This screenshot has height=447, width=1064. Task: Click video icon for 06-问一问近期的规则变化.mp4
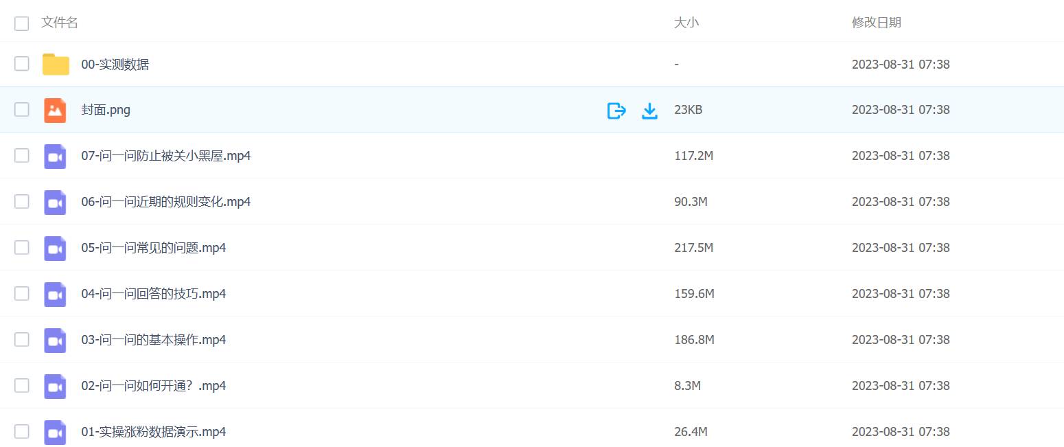[55, 202]
